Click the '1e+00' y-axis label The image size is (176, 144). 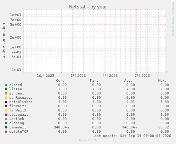coord(16,47)
